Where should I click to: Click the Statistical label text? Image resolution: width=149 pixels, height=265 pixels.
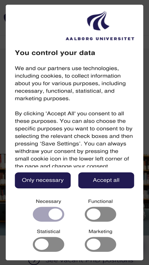[x=48, y=231]
